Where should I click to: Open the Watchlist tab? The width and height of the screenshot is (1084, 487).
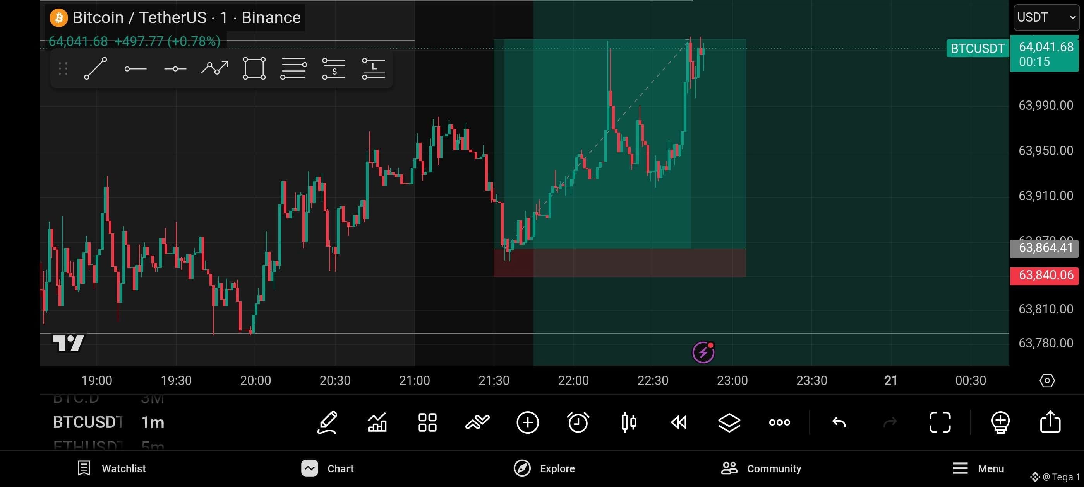[x=111, y=468]
